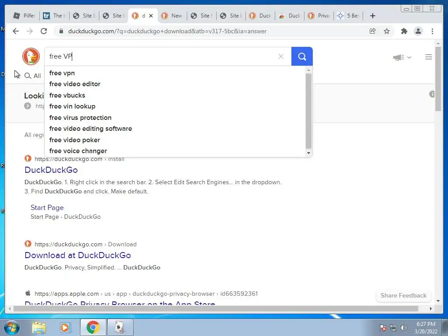The height and width of the screenshot is (336, 448).
Task: Click the address bar URL
Action: (167, 31)
